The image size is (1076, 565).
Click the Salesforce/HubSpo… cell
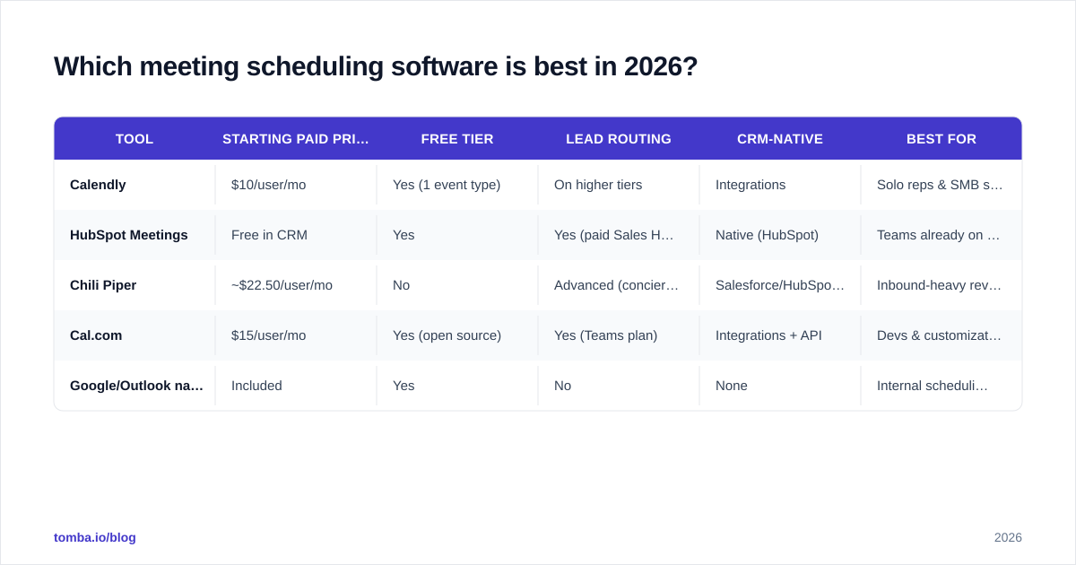click(780, 285)
